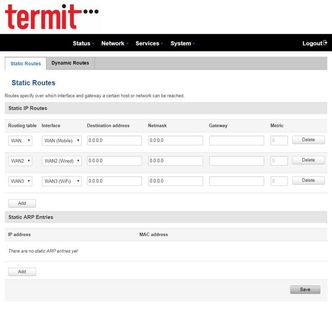Open the Network menu
Image resolution: width=332 pixels, height=309 pixels.
tap(115, 43)
